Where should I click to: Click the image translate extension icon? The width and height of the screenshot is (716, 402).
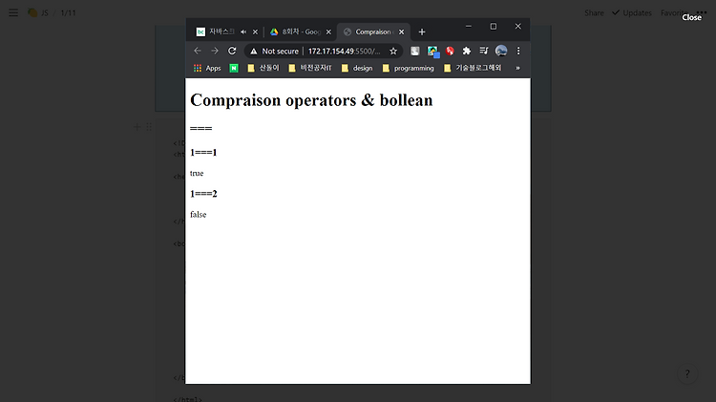click(432, 52)
